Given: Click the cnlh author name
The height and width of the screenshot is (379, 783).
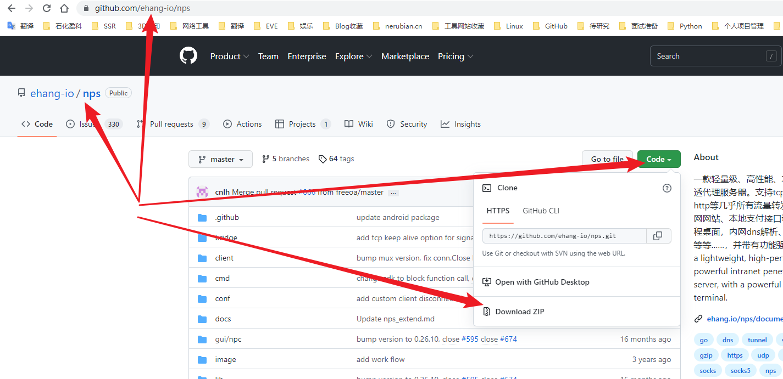Looking at the screenshot, I should [223, 192].
